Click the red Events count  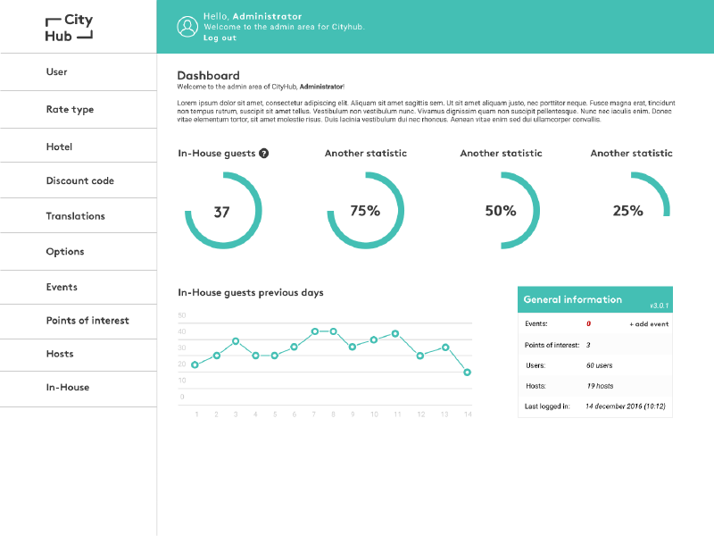[591, 323]
